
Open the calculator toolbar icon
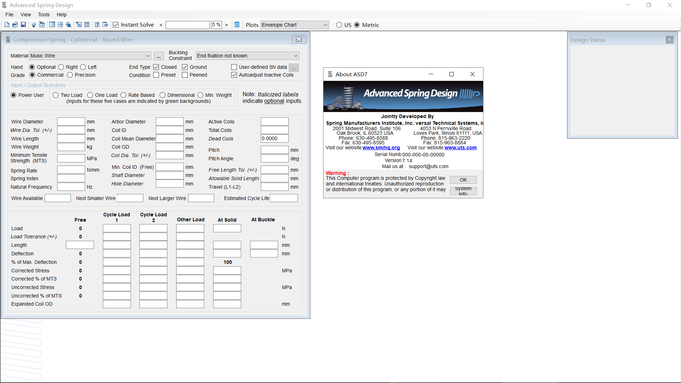237,25
